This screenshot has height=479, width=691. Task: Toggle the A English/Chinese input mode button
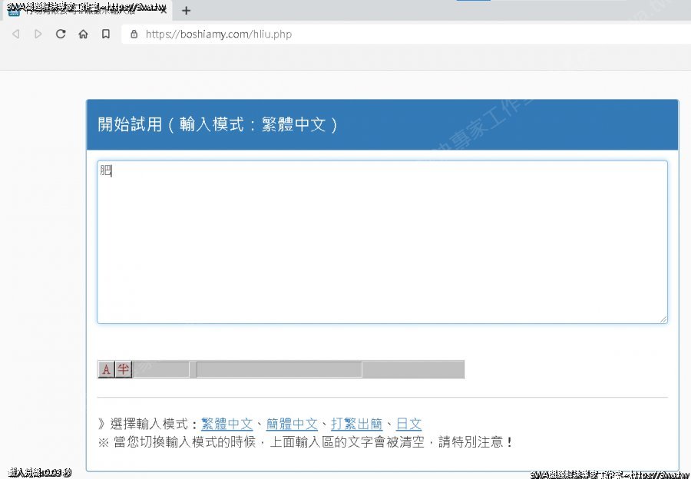coord(106,370)
